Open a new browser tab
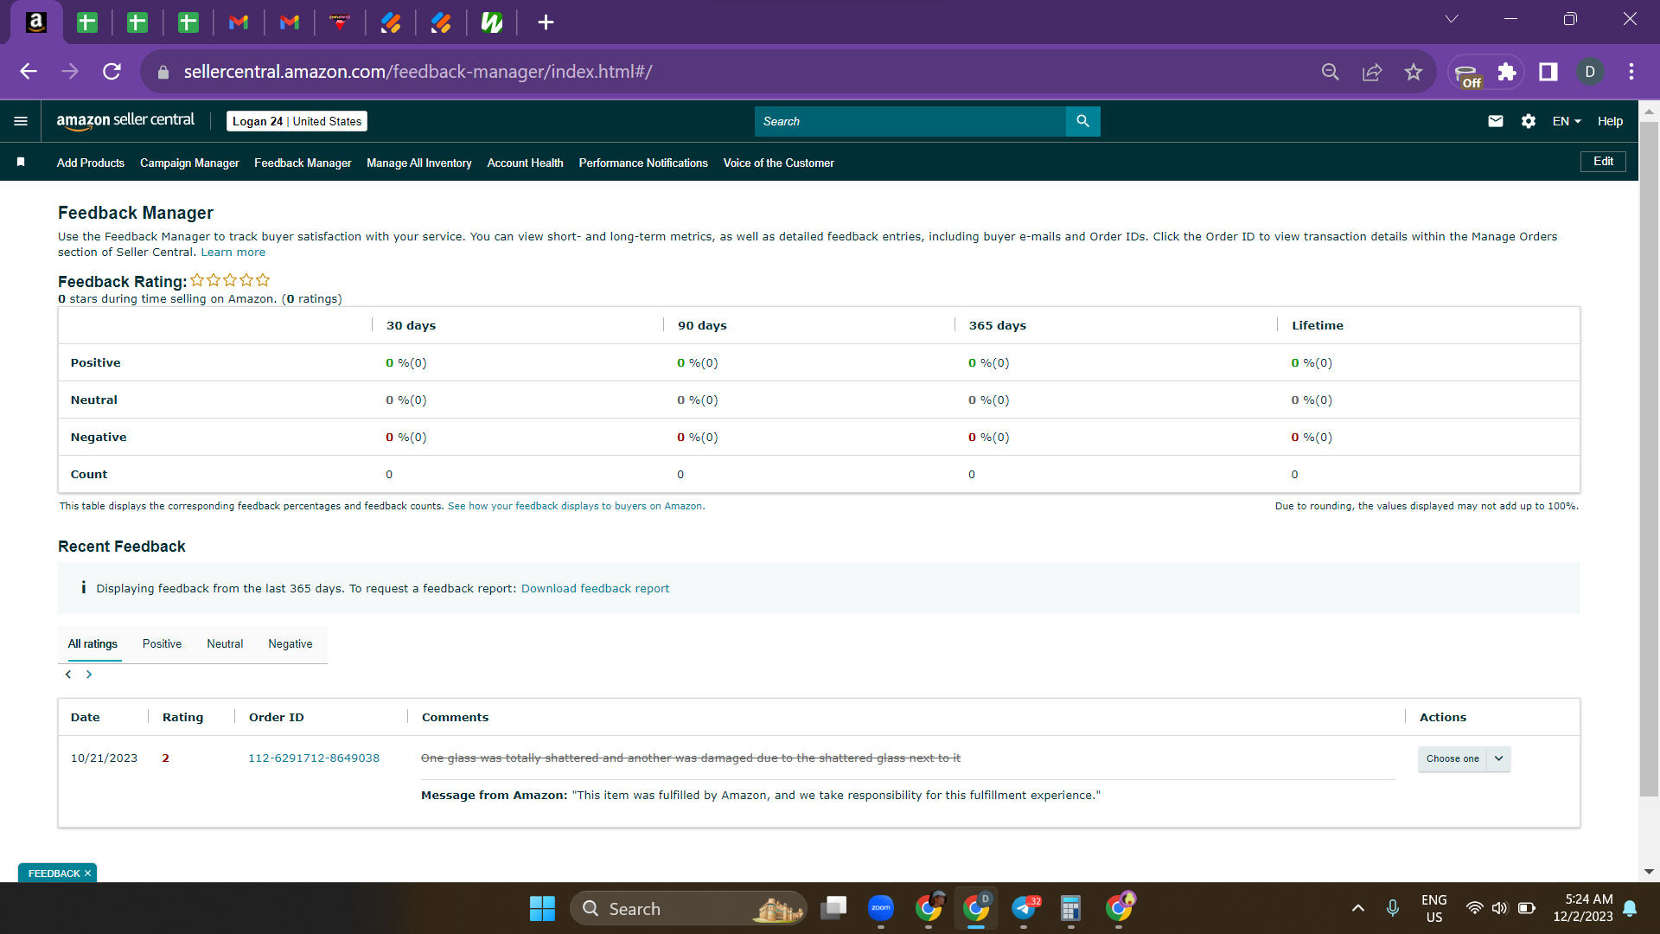This screenshot has width=1660, height=934. pyautogui.click(x=546, y=22)
